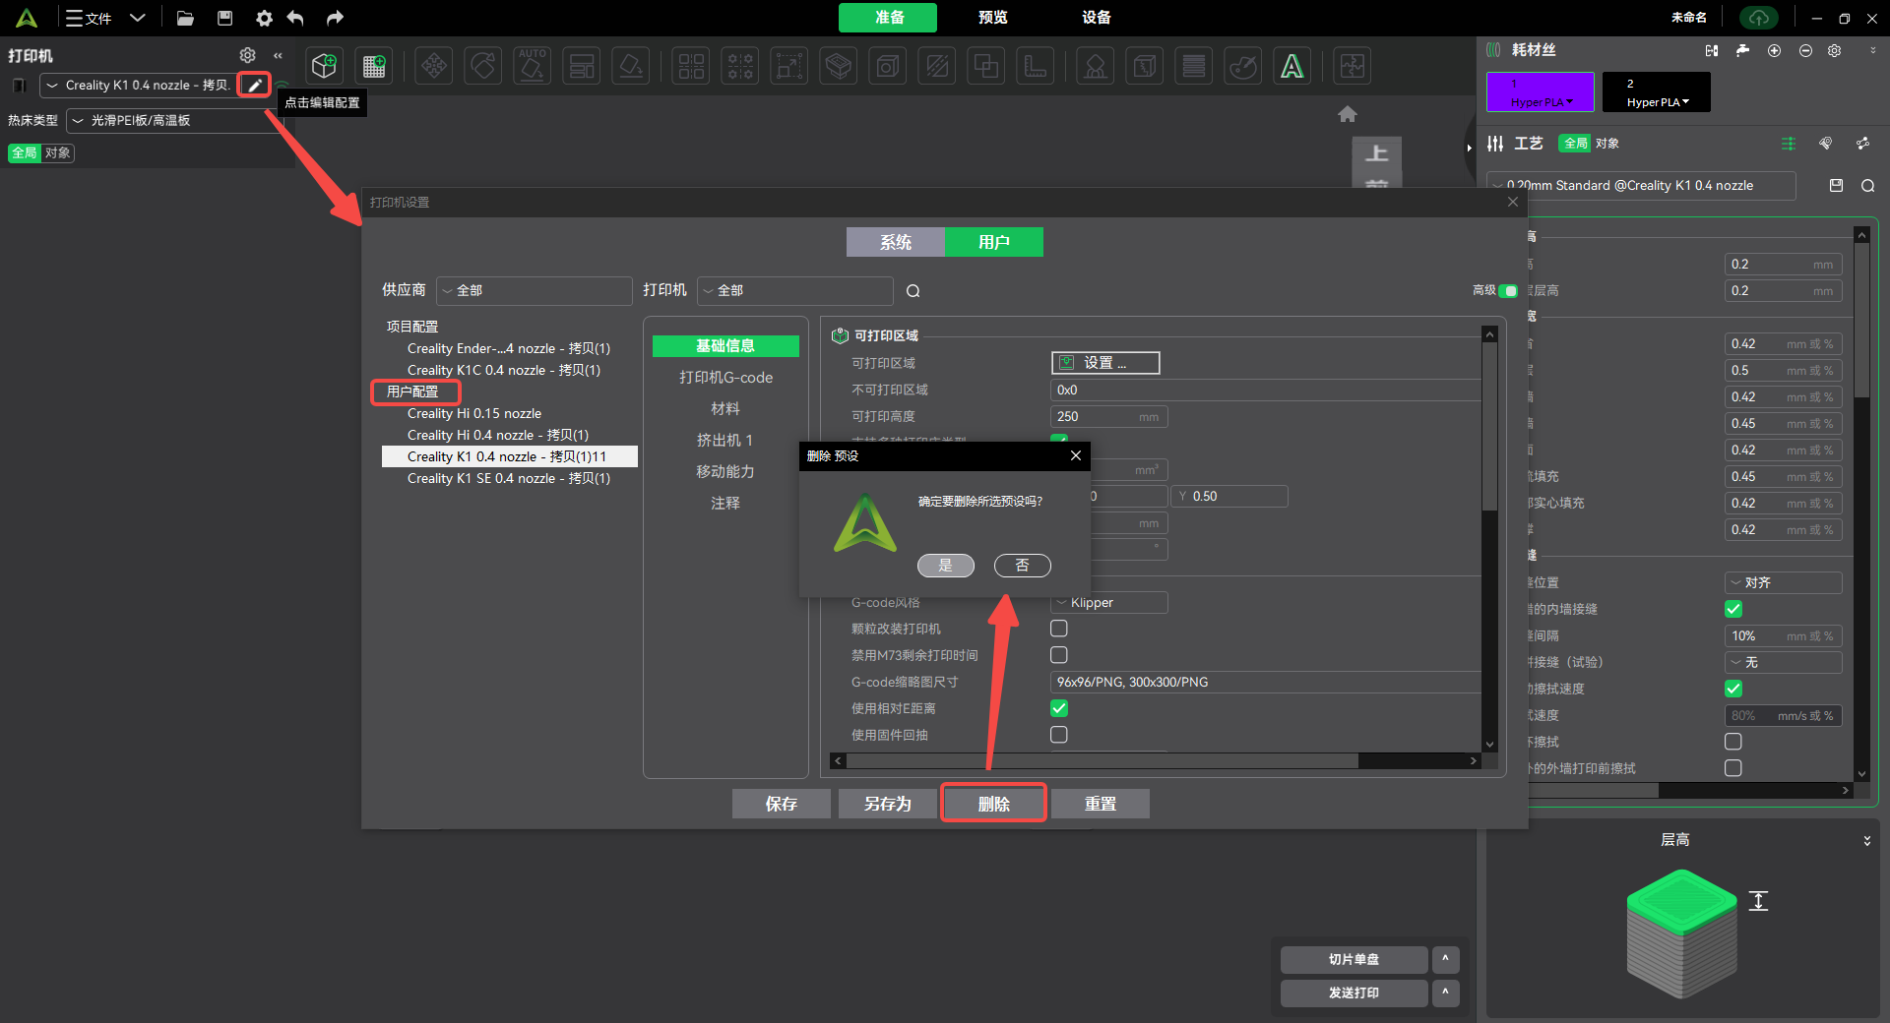The width and height of the screenshot is (1890, 1023).
Task: Click the color painting palette toolbar icon
Action: [1243, 66]
